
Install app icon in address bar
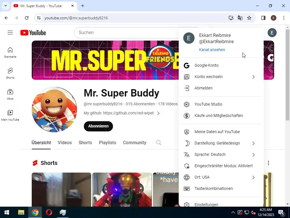coord(231,18)
